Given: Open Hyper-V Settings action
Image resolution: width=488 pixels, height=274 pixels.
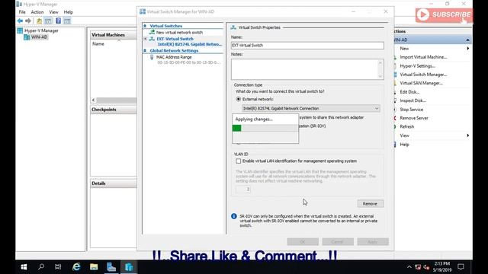Looking at the screenshot, I should 417,66.
